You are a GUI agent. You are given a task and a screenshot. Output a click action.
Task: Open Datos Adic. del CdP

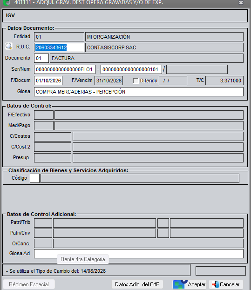pyautogui.click(x=137, y=284)
